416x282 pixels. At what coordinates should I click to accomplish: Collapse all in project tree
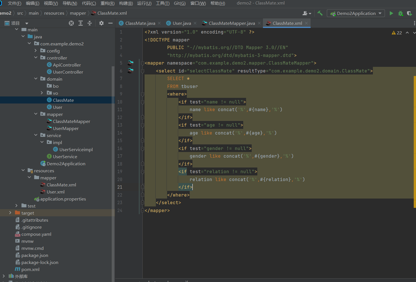pos(90,23)
